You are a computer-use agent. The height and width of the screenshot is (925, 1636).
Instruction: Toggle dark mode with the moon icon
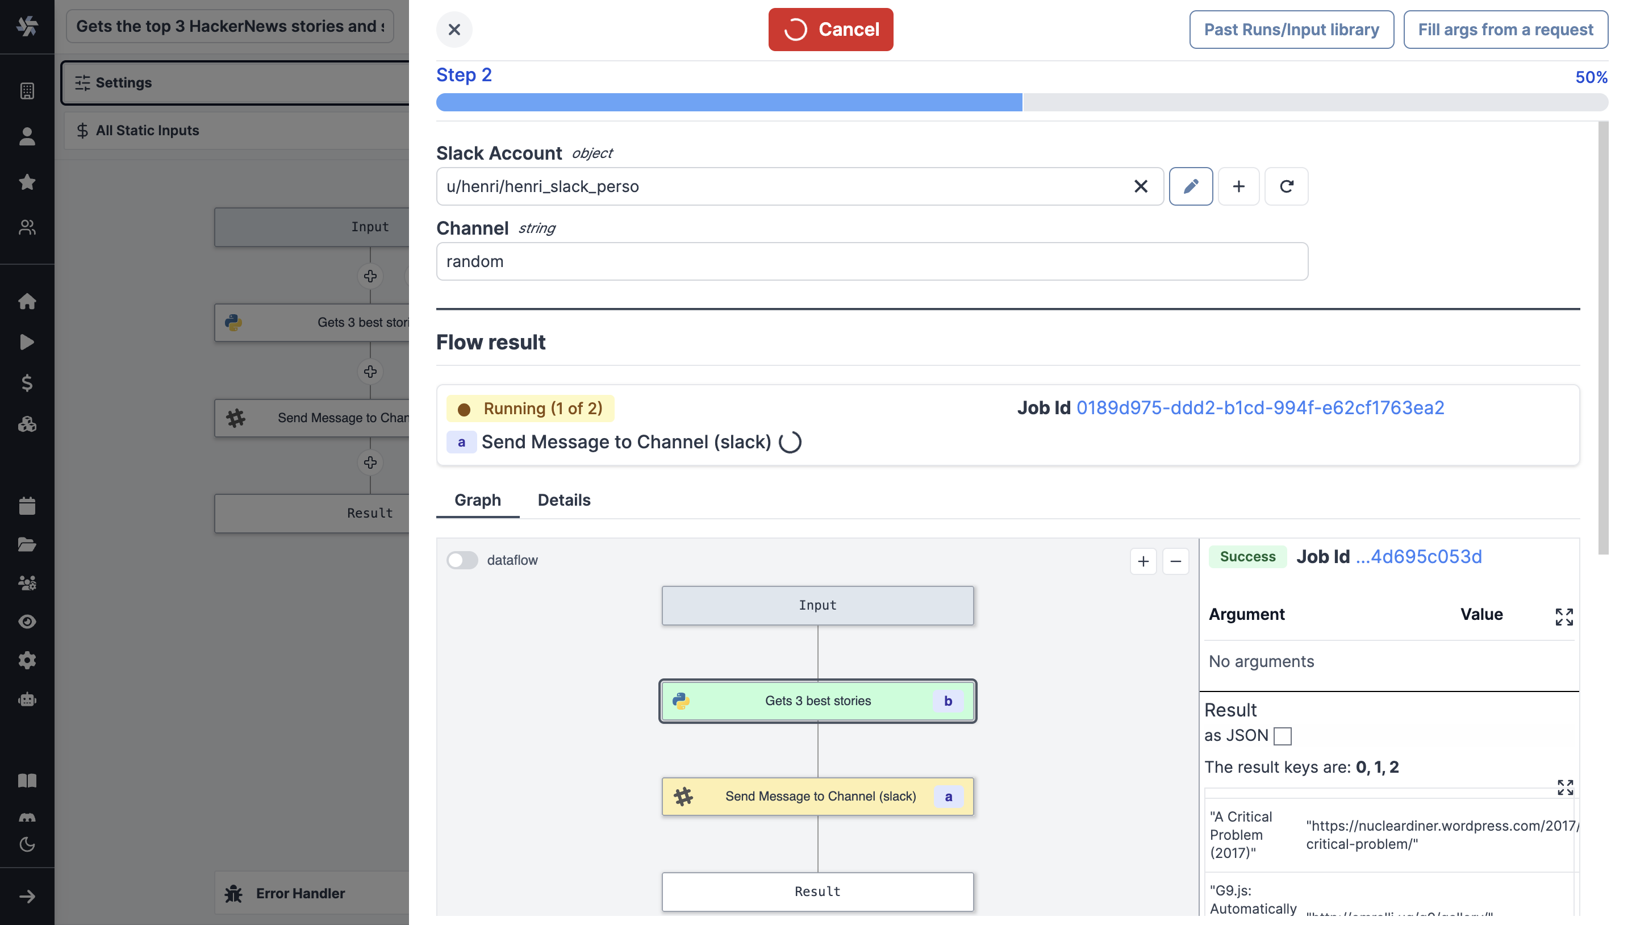pos(27,845)
